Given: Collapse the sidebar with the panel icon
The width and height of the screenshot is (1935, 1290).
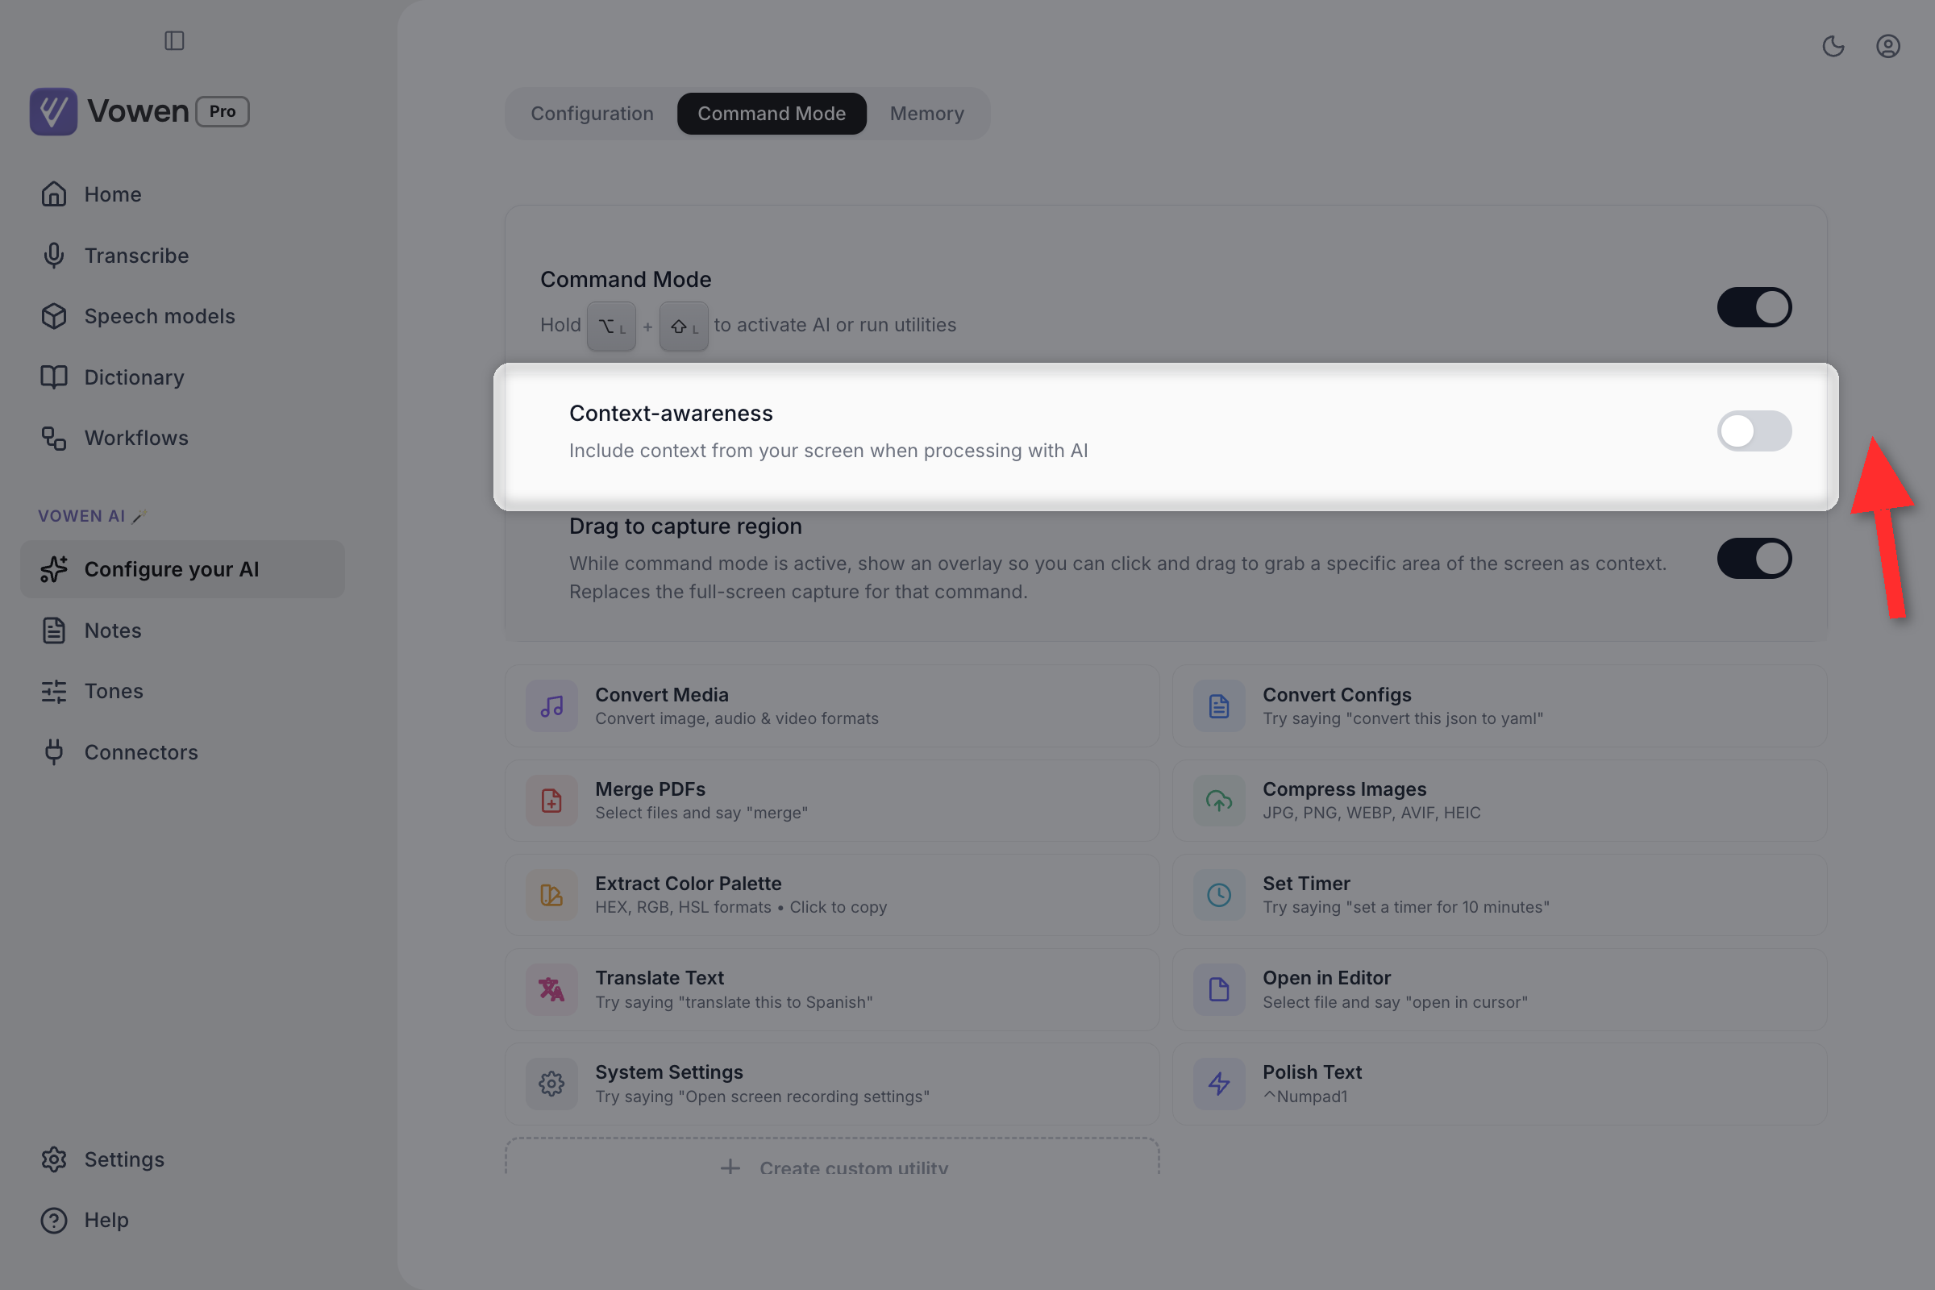Looking at the screenshot, I should click(x=174, y=40).
